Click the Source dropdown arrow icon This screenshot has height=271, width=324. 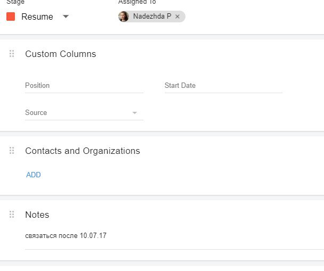coord(135,113)
